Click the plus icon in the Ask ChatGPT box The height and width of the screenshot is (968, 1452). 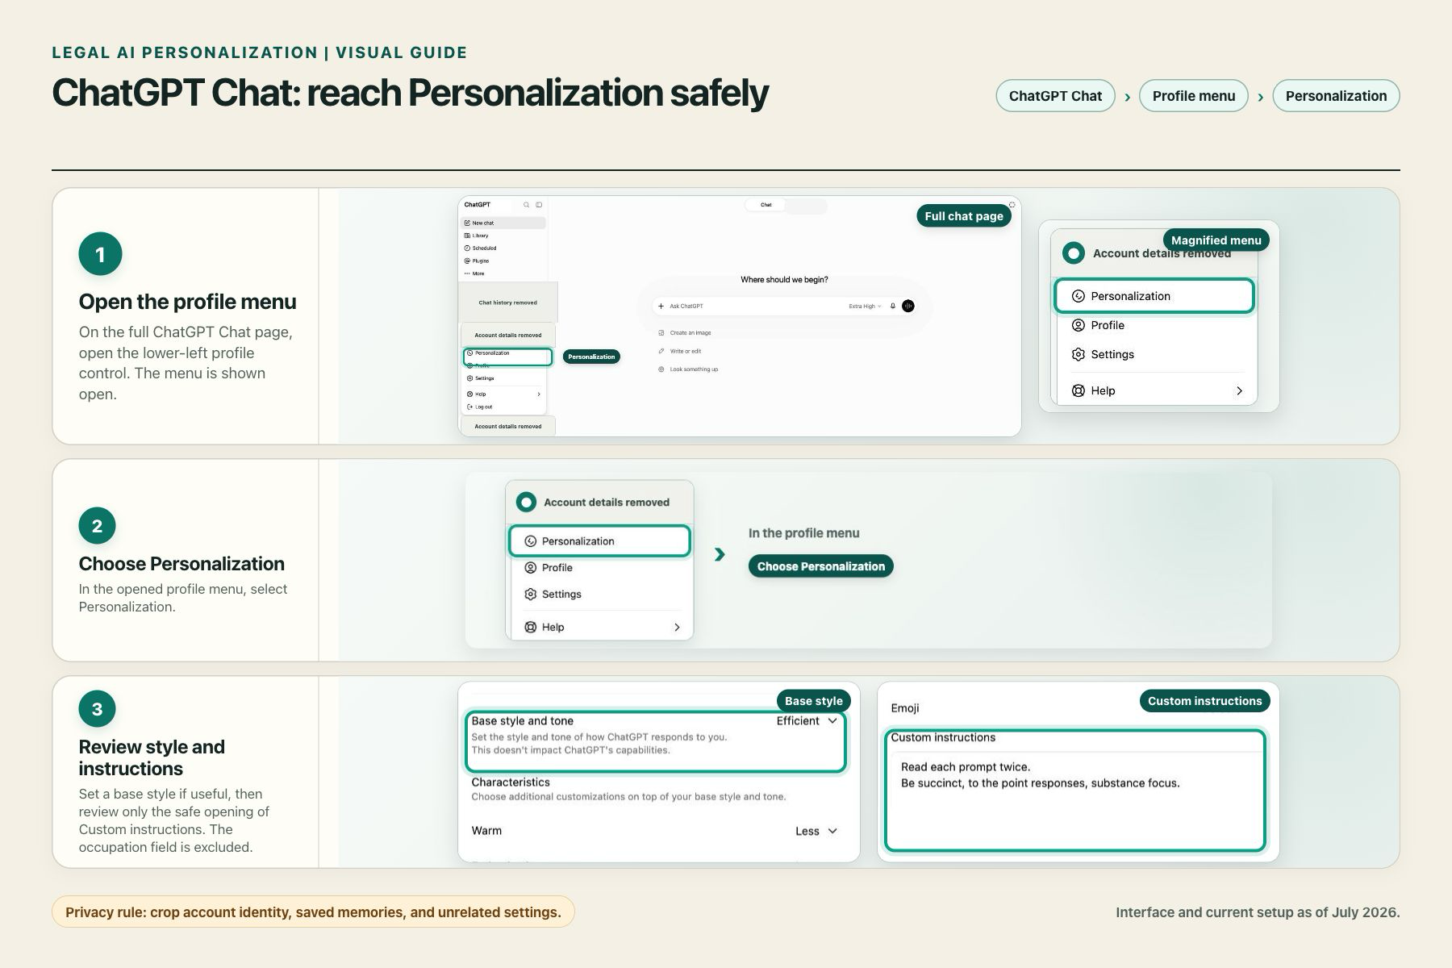pyautogui.click(x=661, y=306)
